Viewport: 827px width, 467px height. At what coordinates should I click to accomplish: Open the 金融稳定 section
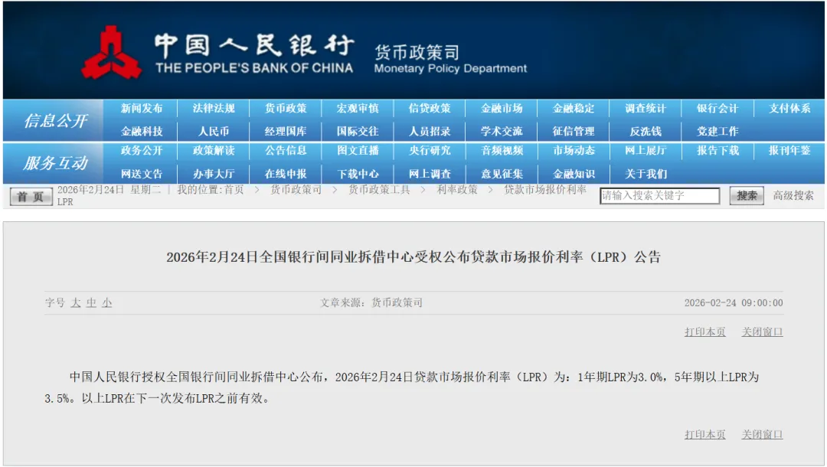[574, 108]
